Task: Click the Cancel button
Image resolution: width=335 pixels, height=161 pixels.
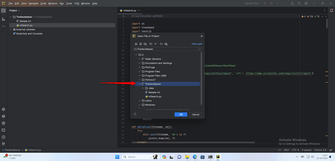Action: [196, 114]
